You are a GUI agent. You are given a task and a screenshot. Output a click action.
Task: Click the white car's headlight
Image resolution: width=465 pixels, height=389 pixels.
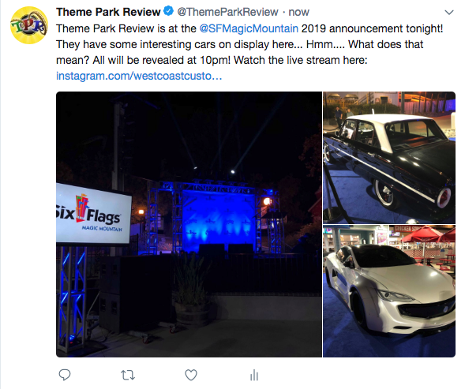click(x=395, y=296)
